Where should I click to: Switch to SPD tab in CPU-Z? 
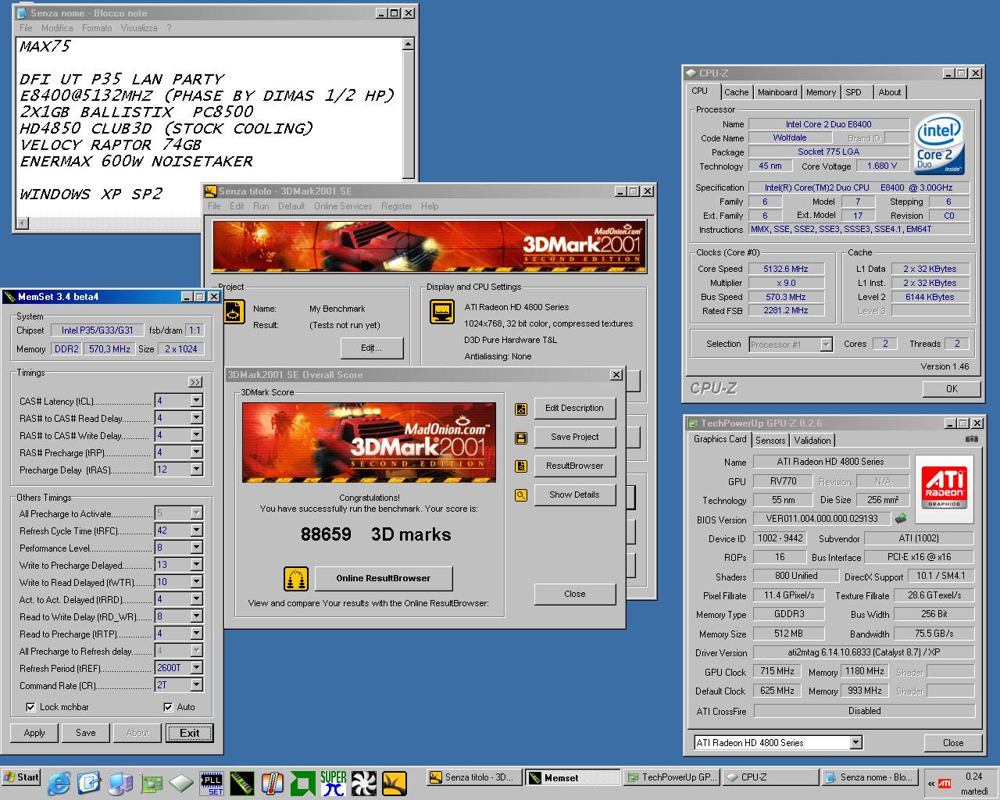click(853, 92)
